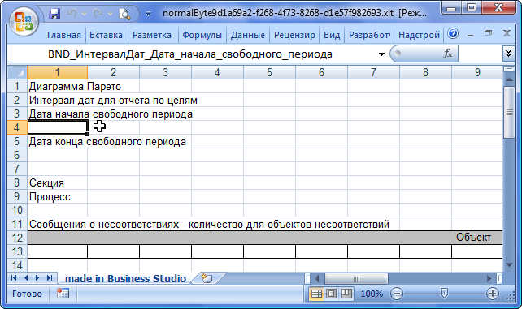Customize the Quick Access Toolbar dropdown
The image size is (522, 309).
pyautogui.click(x=149, y=14)
